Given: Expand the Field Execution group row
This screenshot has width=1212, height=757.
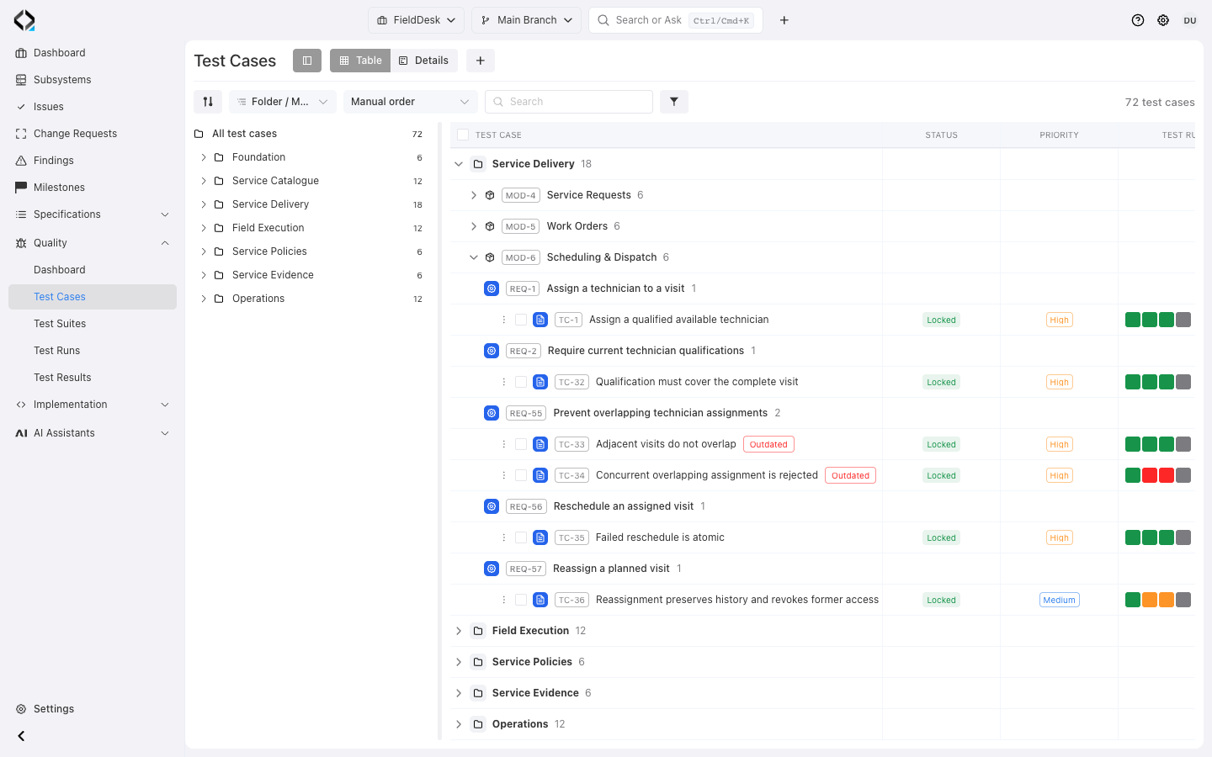Looking at the screenshot, I should [x=459, y=631].
